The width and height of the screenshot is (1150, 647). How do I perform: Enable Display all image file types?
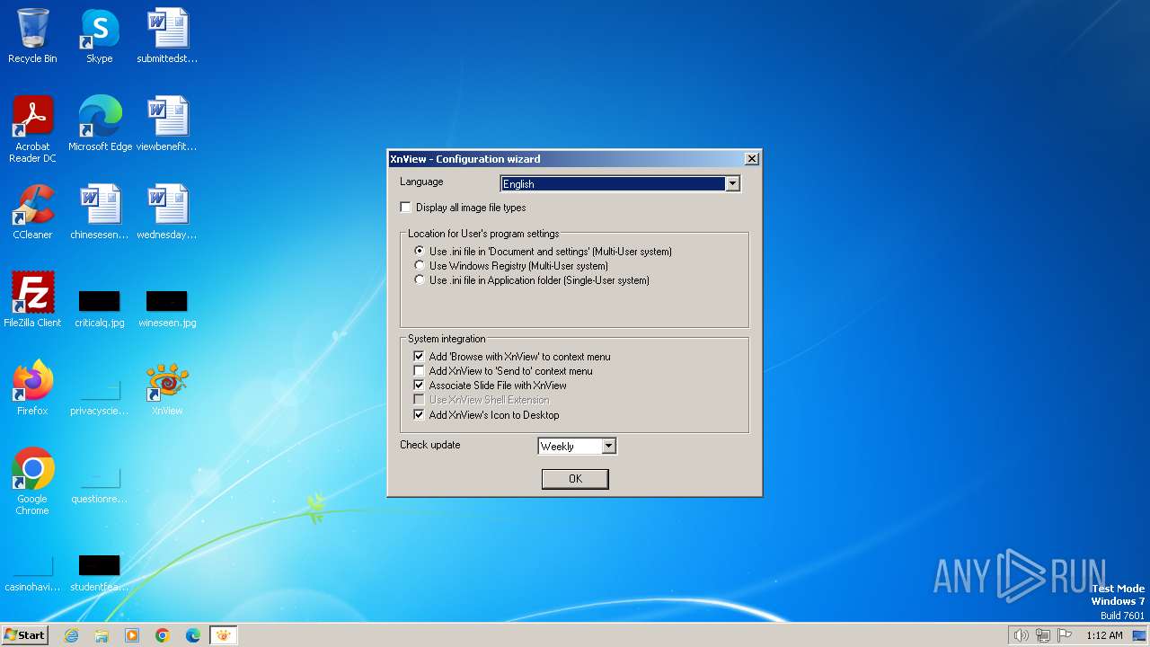(406, 208)
